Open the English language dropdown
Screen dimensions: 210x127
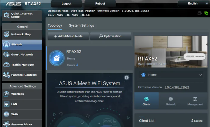point(193,3)
